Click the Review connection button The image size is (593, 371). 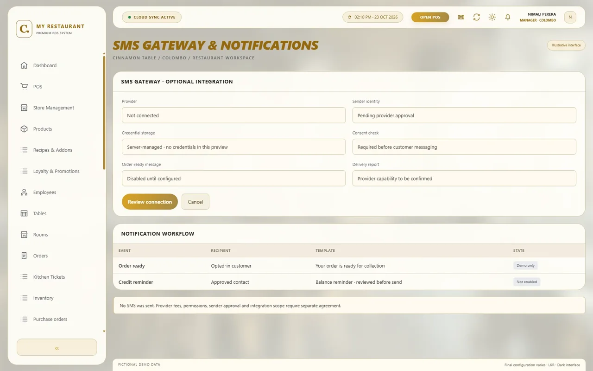(x=150, y=202)
